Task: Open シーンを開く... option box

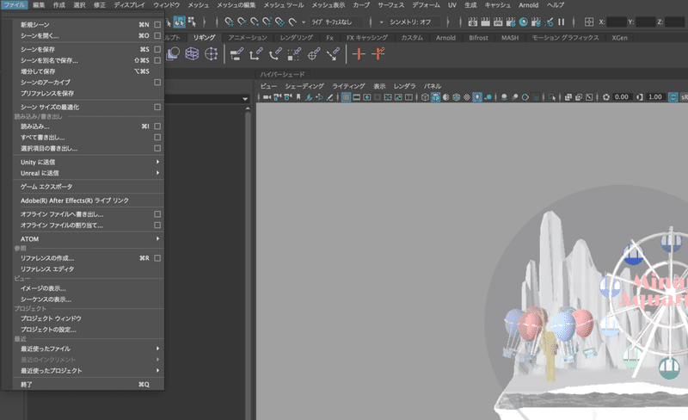Action: tap(157, 35)
